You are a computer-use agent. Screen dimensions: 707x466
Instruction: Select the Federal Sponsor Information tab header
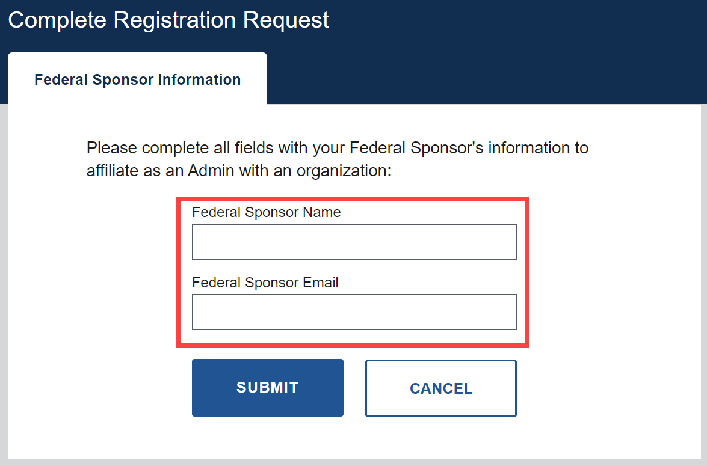coord(137,79)
